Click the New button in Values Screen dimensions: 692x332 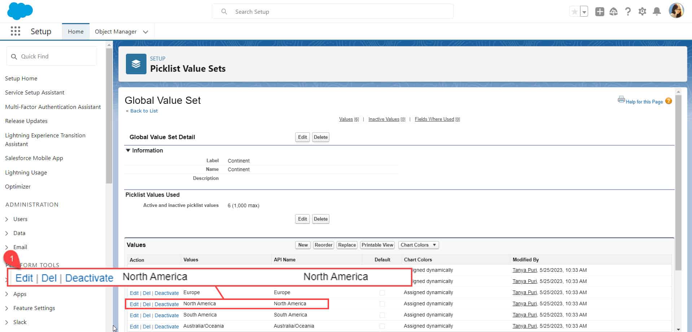[x=303, y=245]
